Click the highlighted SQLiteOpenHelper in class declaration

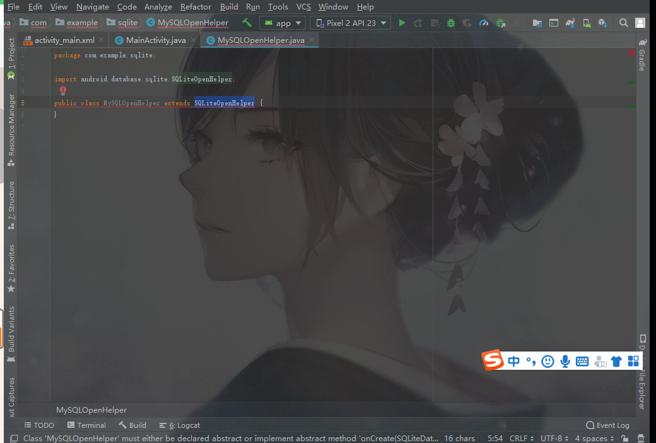click(x=225, y=103)
